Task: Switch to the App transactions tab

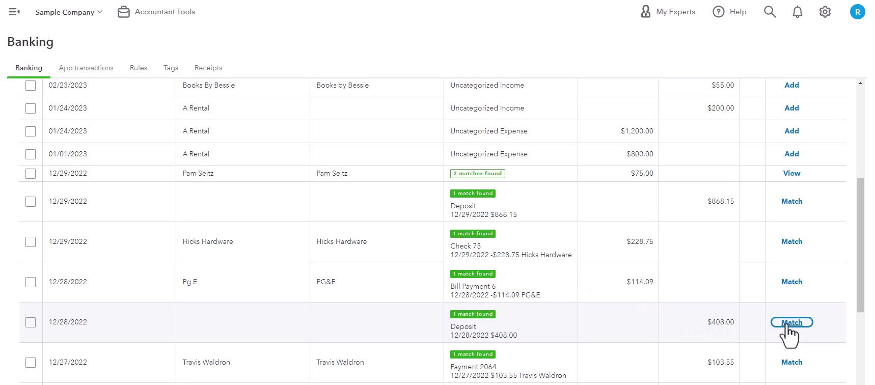Action: pyautogui.click(x=86, y=68)
